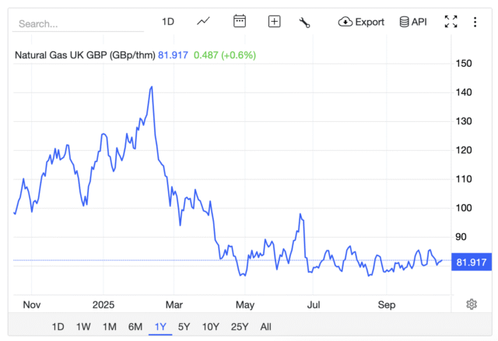Open the 1D interval dropdown in toolbar

pos(168,22)
